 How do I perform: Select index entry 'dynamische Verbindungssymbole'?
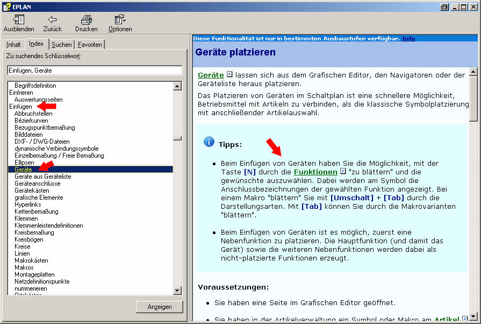56,149
